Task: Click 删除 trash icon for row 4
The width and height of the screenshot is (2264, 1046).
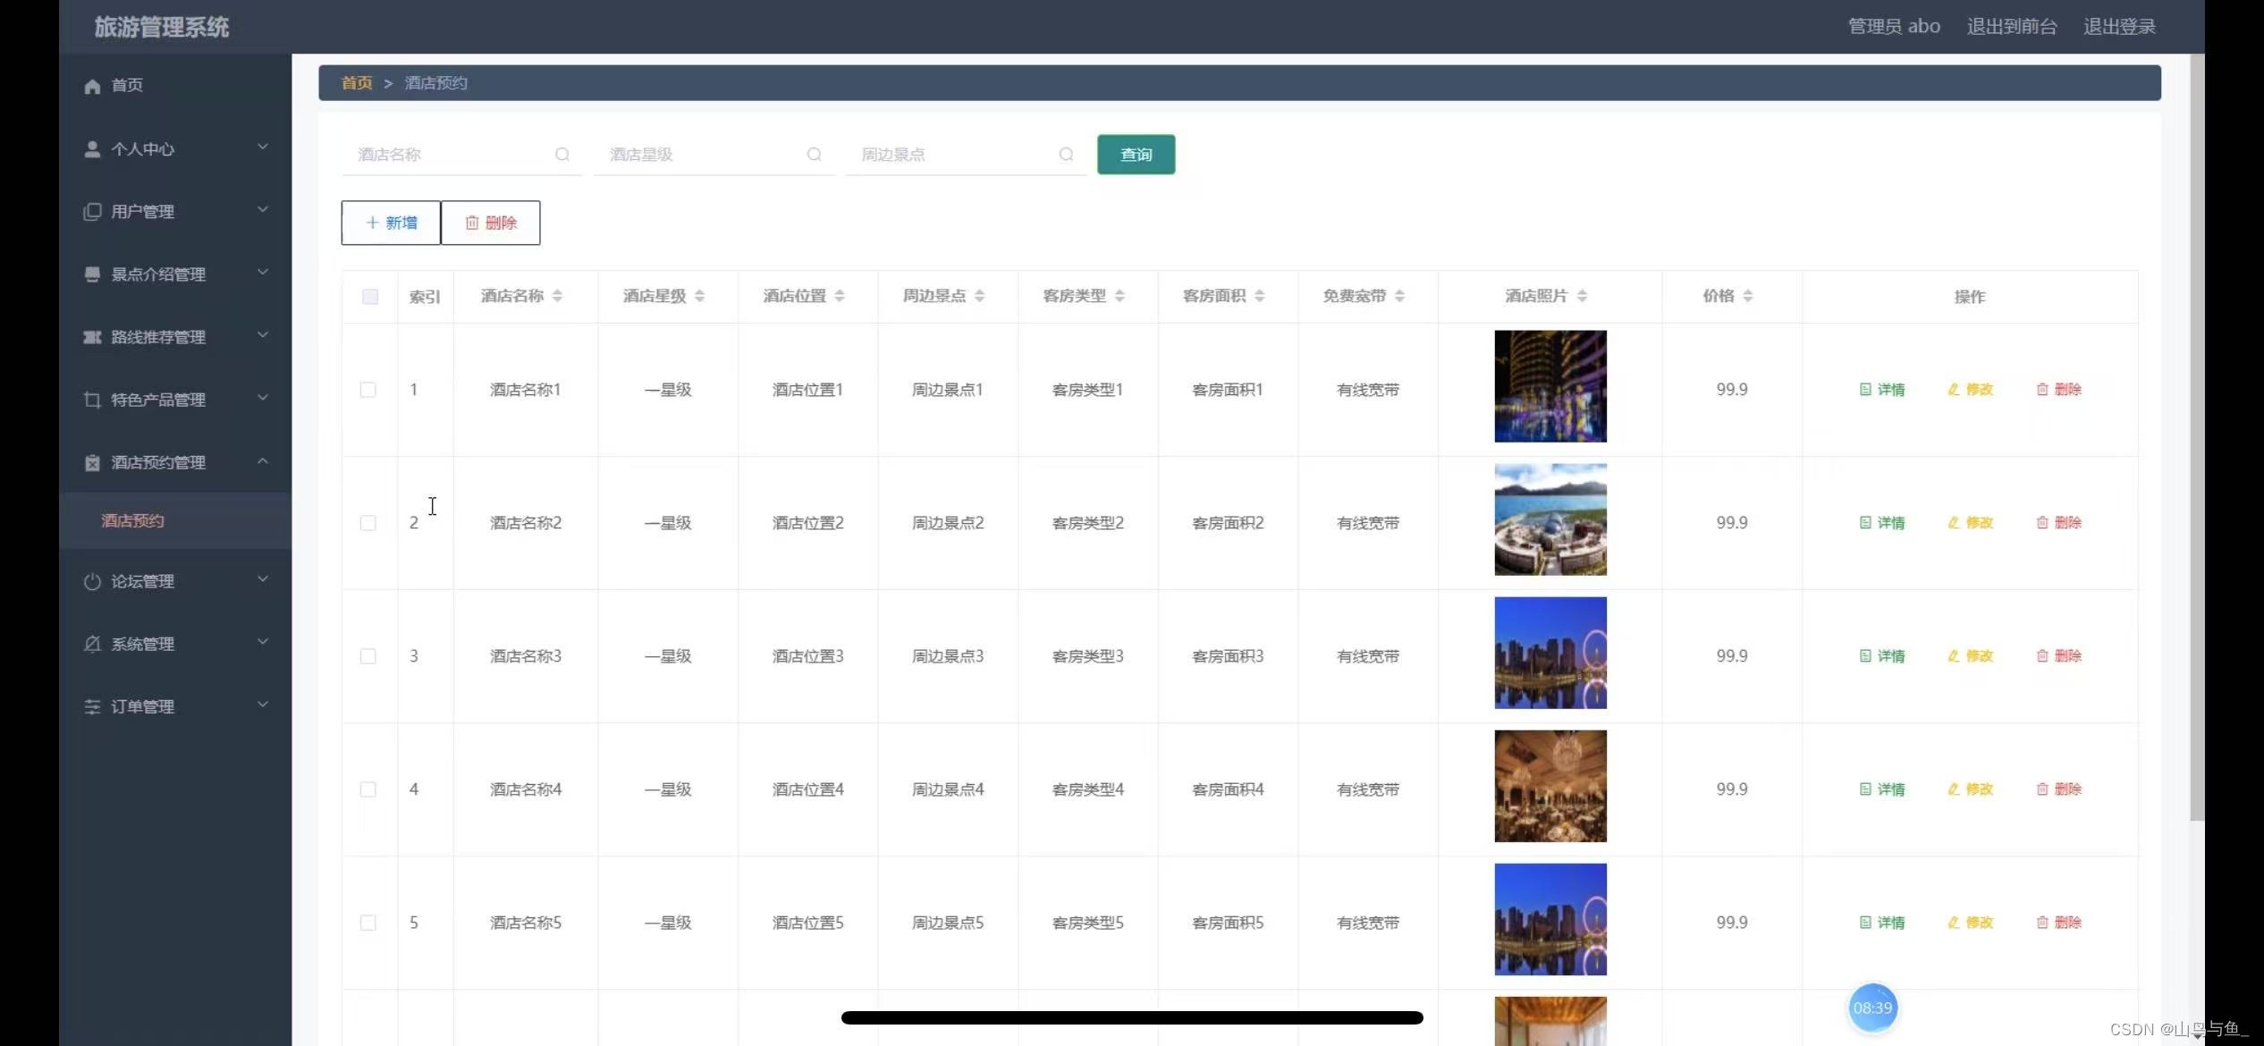Action: [x=2042, y=789]
